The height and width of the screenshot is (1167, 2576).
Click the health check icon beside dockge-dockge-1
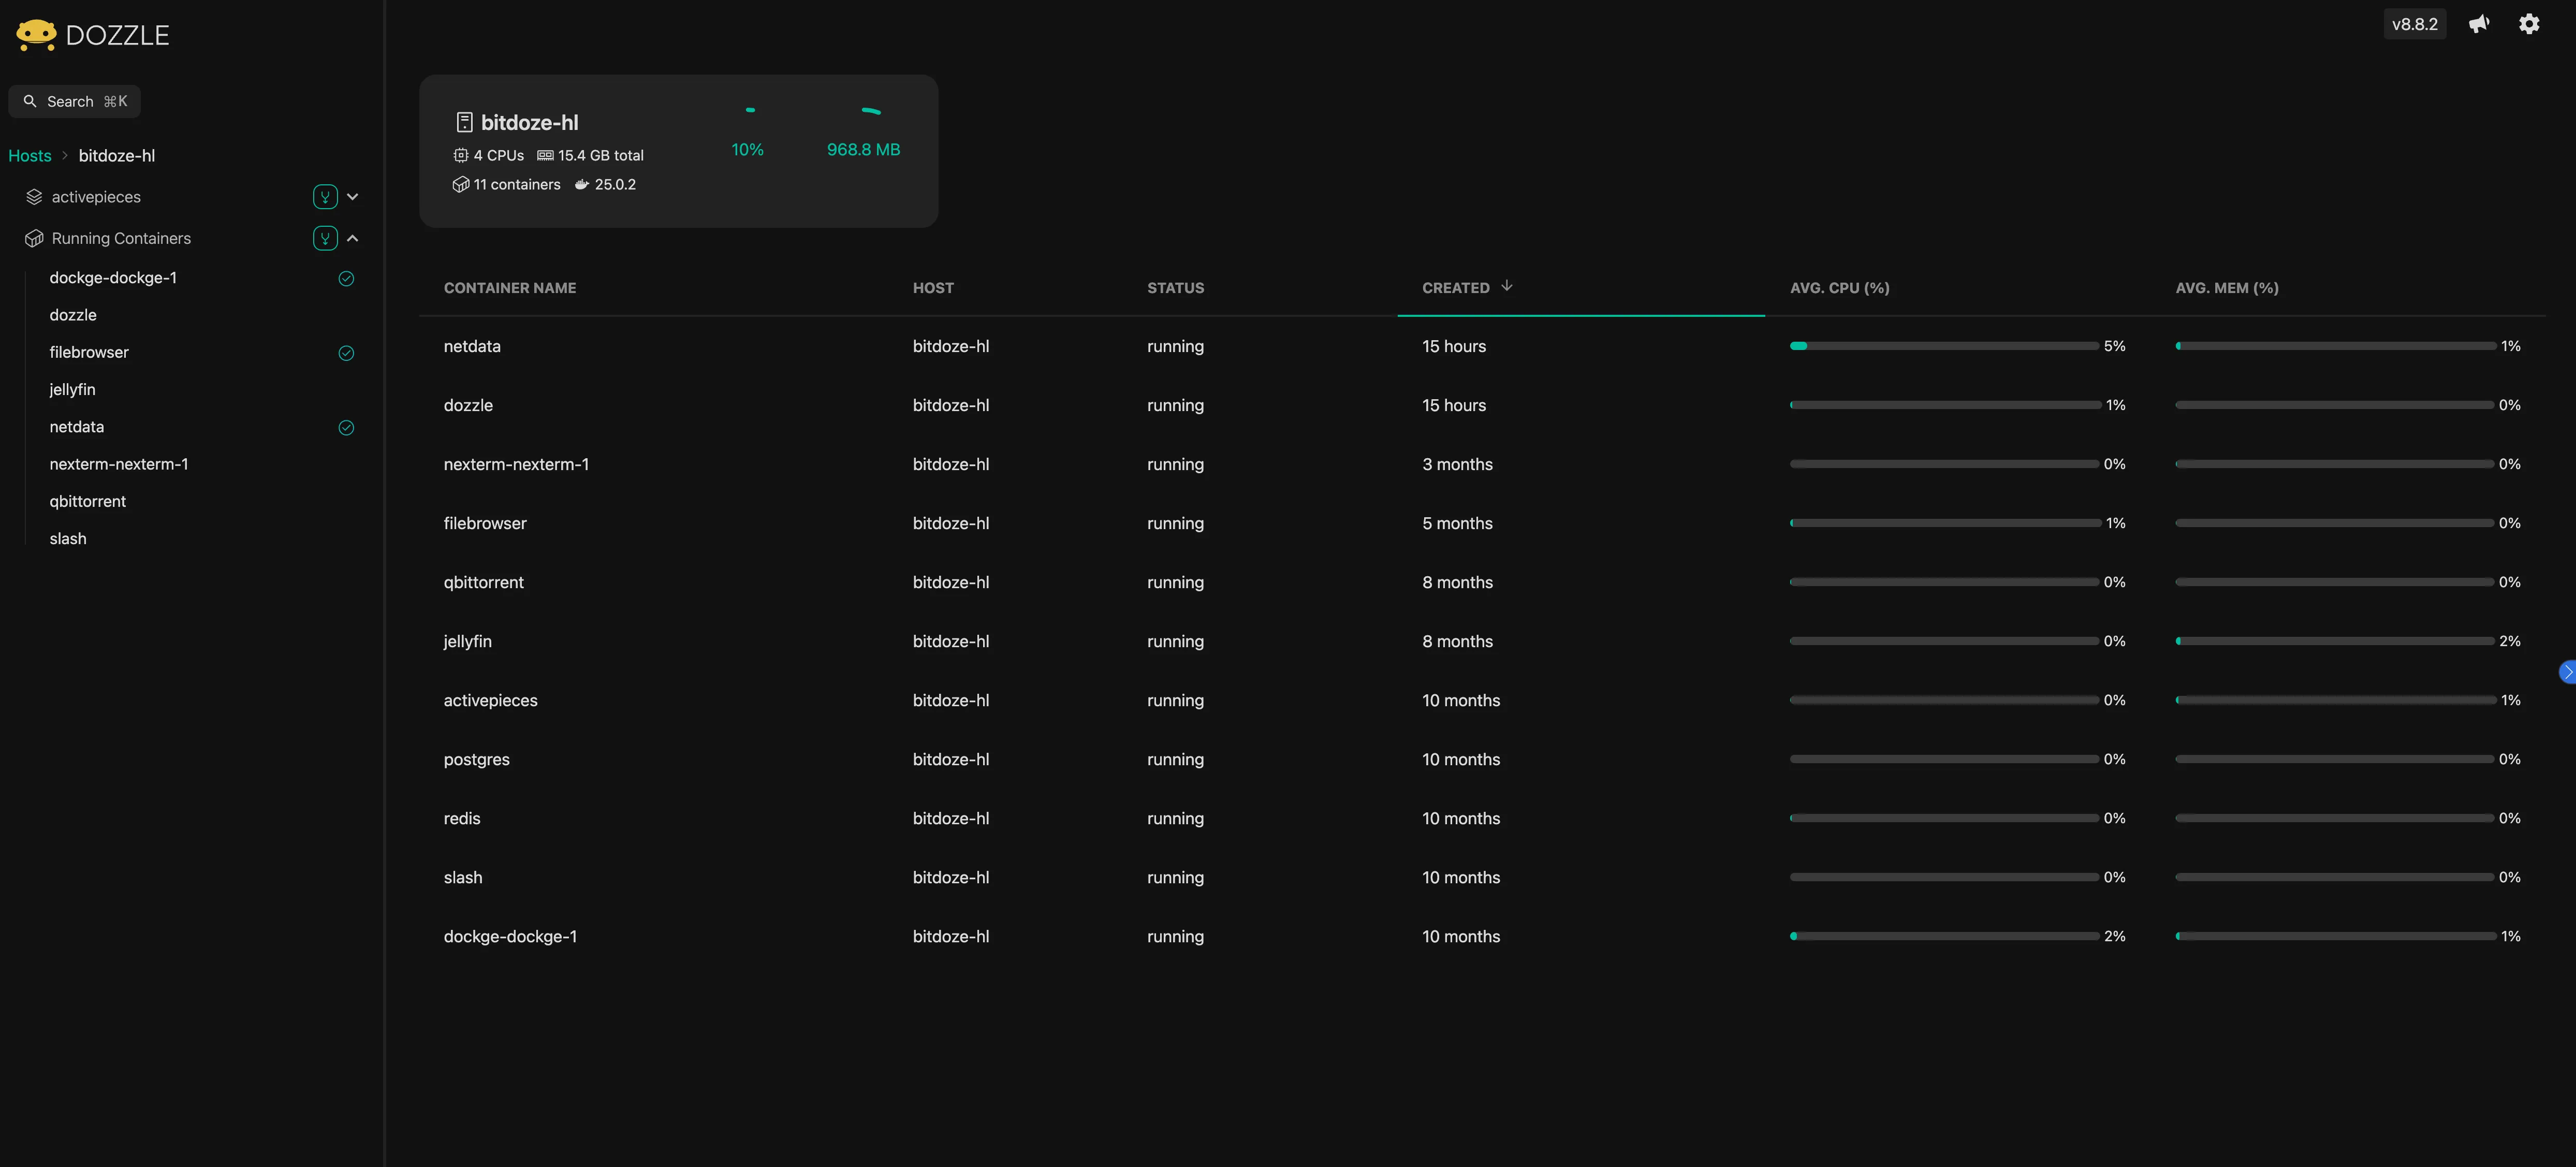coord(346,278)
